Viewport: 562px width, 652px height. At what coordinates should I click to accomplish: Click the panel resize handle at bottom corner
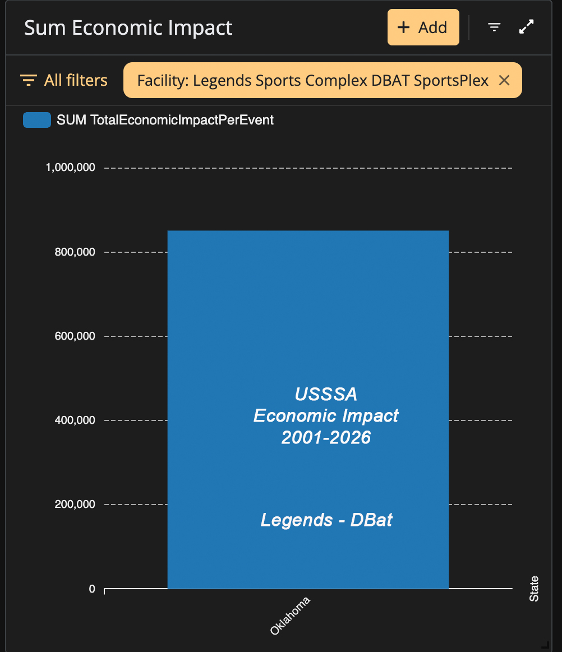545,645
